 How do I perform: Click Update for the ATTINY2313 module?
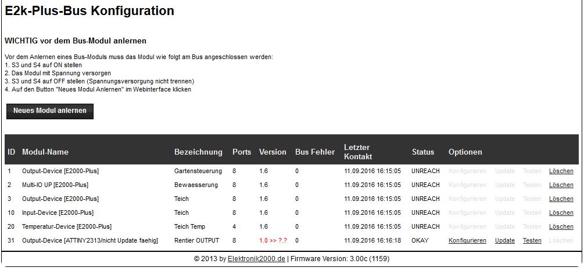[x=504, y=240]
